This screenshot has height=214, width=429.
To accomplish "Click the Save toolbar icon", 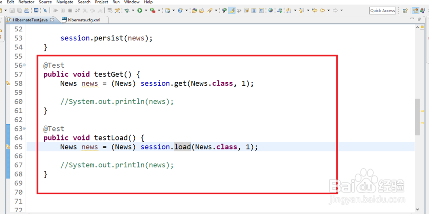I will 12,10.
